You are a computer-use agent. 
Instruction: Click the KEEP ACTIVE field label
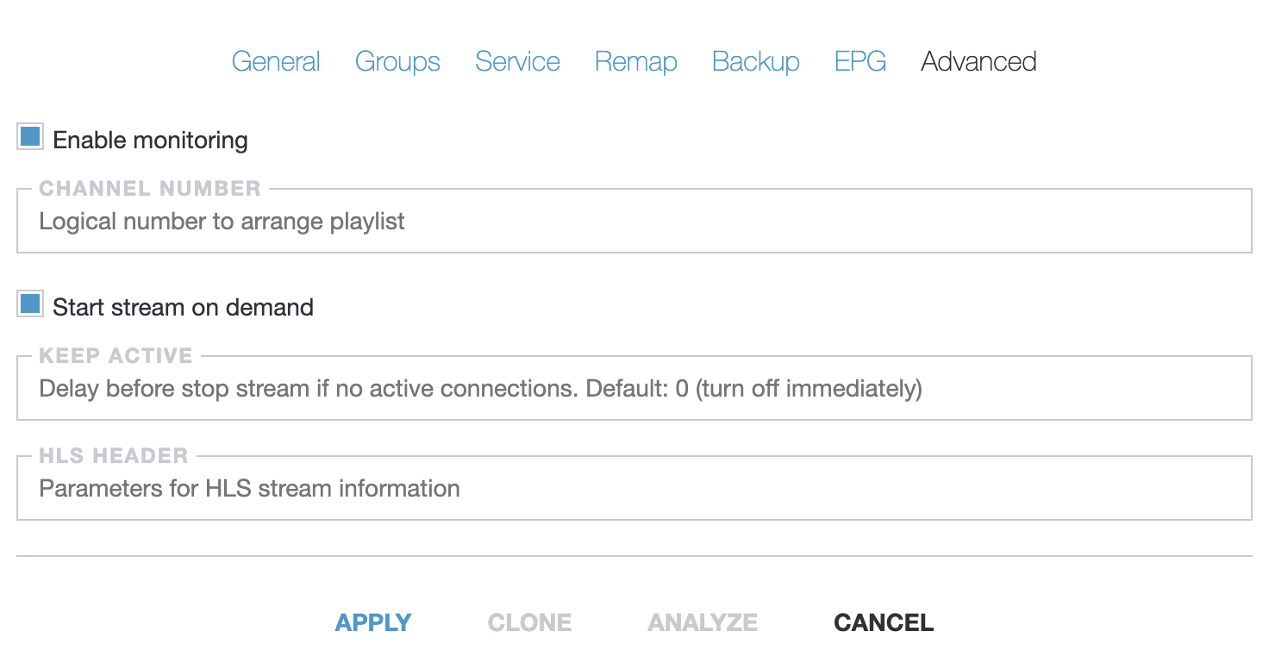[x=115, y=355]
